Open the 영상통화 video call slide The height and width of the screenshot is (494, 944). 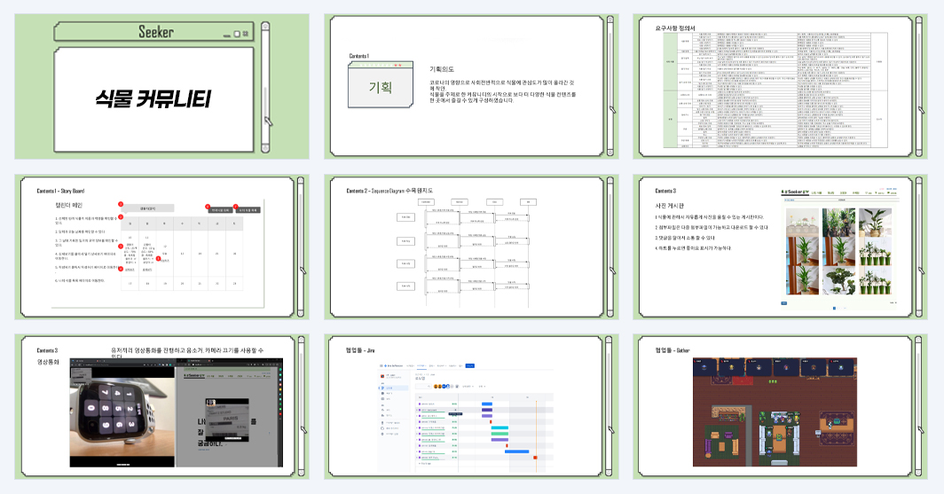(x=162, y=407)
